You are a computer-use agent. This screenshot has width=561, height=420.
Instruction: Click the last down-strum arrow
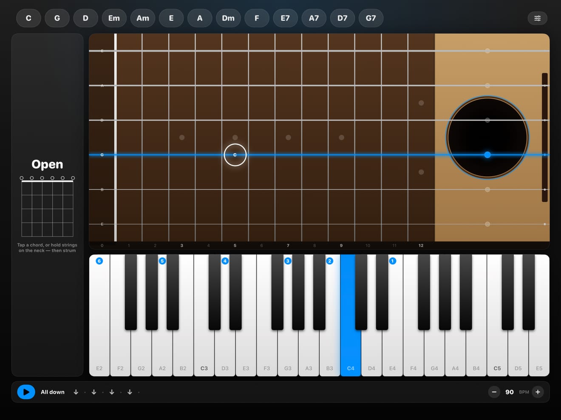click(x=130, y=392)
